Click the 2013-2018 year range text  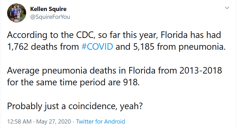[201, 70]
